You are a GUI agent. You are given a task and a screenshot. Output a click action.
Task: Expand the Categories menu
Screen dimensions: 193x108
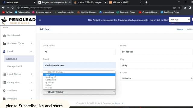click(x=31, y=82)
